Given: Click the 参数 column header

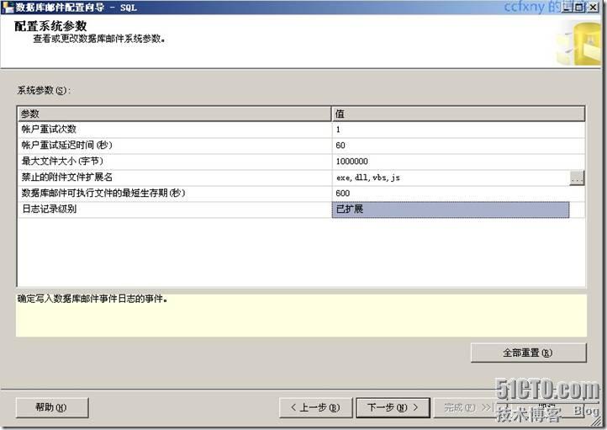Looking at the screenshot, I should [175, 114].
